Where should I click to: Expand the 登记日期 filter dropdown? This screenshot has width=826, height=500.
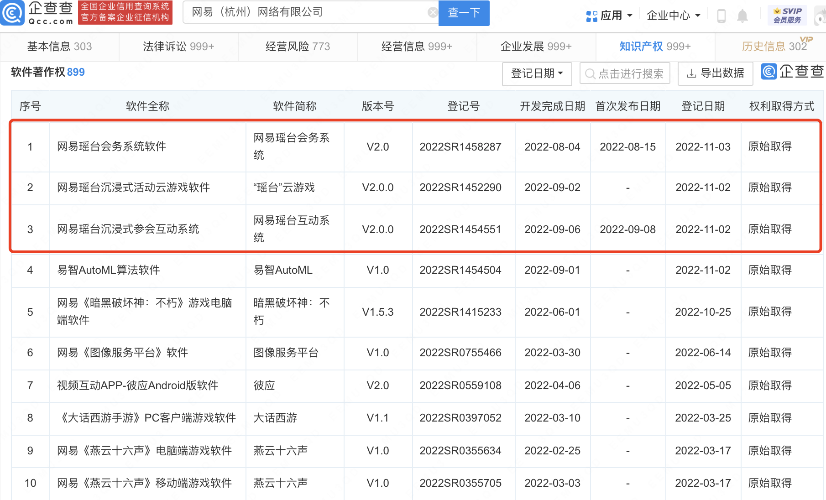point(537,73)
